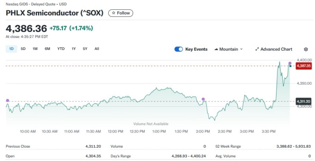This screenshot has height=161, width=315.
Task: Click the red 4,387.35 current price label
Action: [x=304, y=66]
